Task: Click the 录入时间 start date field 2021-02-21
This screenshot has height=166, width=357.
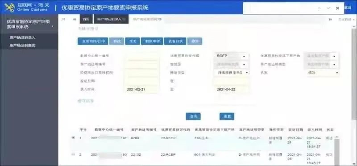Action: tap(141, 90)
